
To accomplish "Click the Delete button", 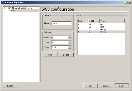I will [66, 55].
